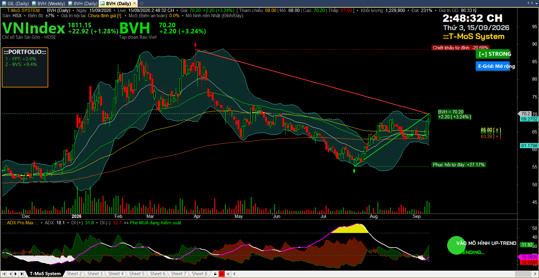Click the BVS: +9.4% portfolio entry

coord(21,64)
